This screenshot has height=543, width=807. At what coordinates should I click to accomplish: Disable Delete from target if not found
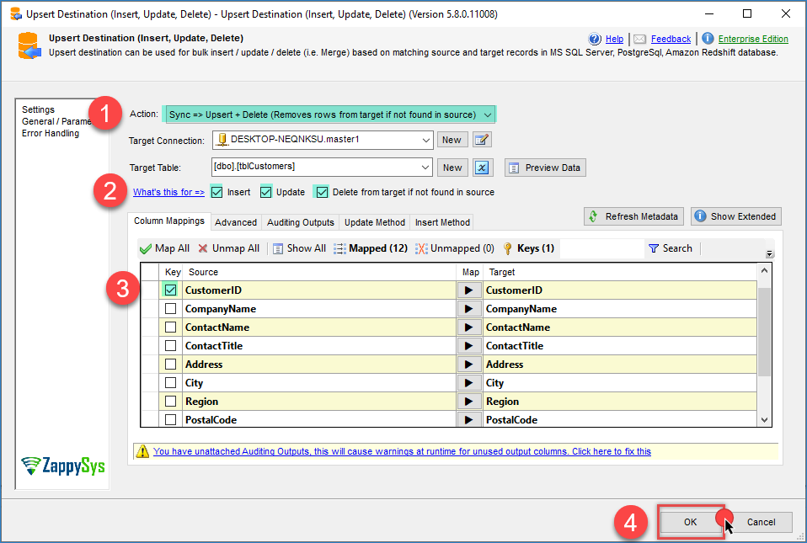click(321, 192)
